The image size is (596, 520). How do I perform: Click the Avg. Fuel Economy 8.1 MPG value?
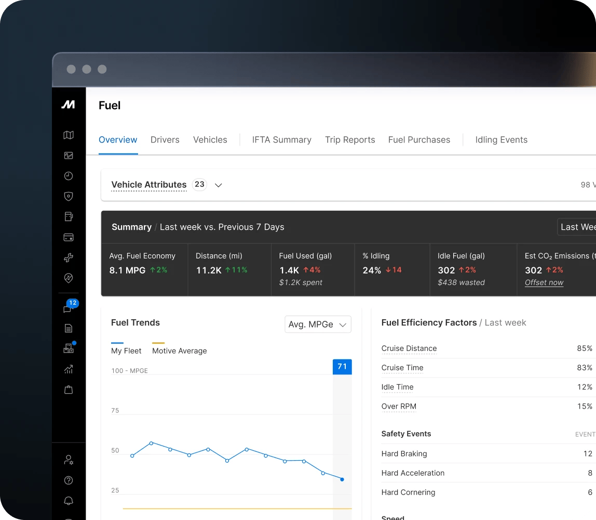coord(127,270)
